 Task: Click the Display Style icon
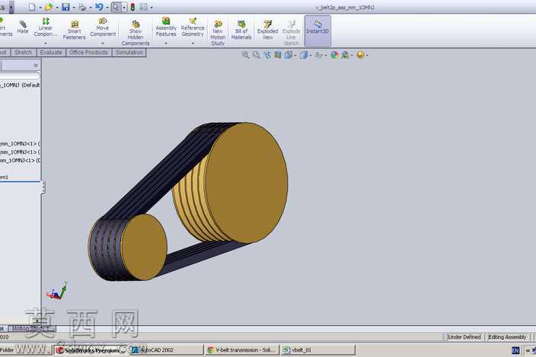303,55
